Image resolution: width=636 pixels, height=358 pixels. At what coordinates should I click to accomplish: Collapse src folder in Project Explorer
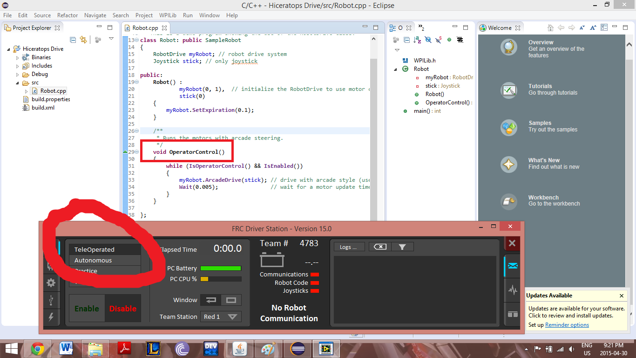(18, 83)
